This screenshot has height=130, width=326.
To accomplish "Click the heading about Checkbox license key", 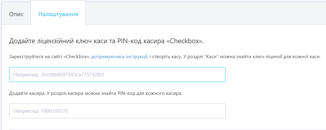I will 106,41.
